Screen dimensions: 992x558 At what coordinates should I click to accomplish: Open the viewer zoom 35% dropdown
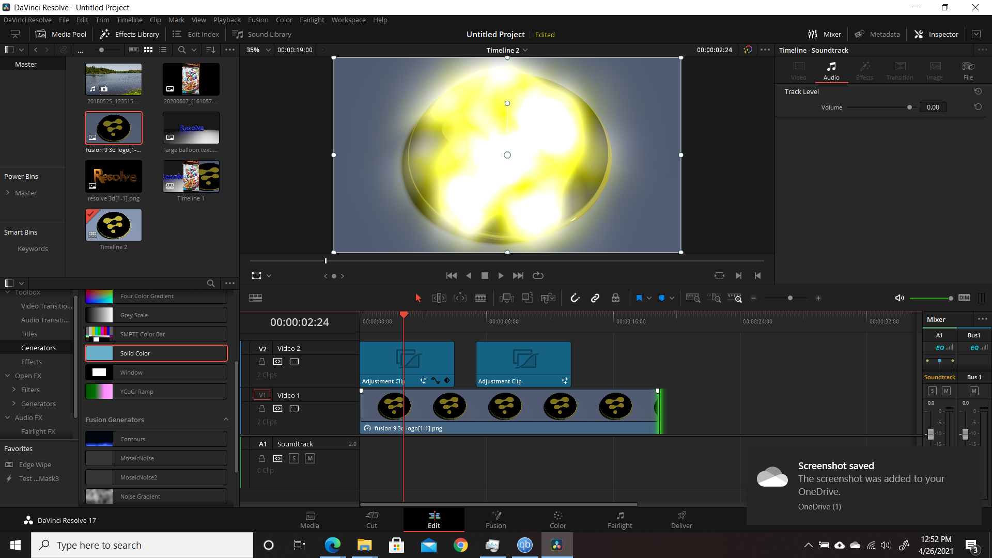point(258,50)
